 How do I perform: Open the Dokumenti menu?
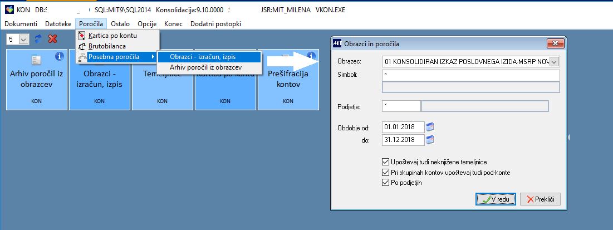click(21, 24)
